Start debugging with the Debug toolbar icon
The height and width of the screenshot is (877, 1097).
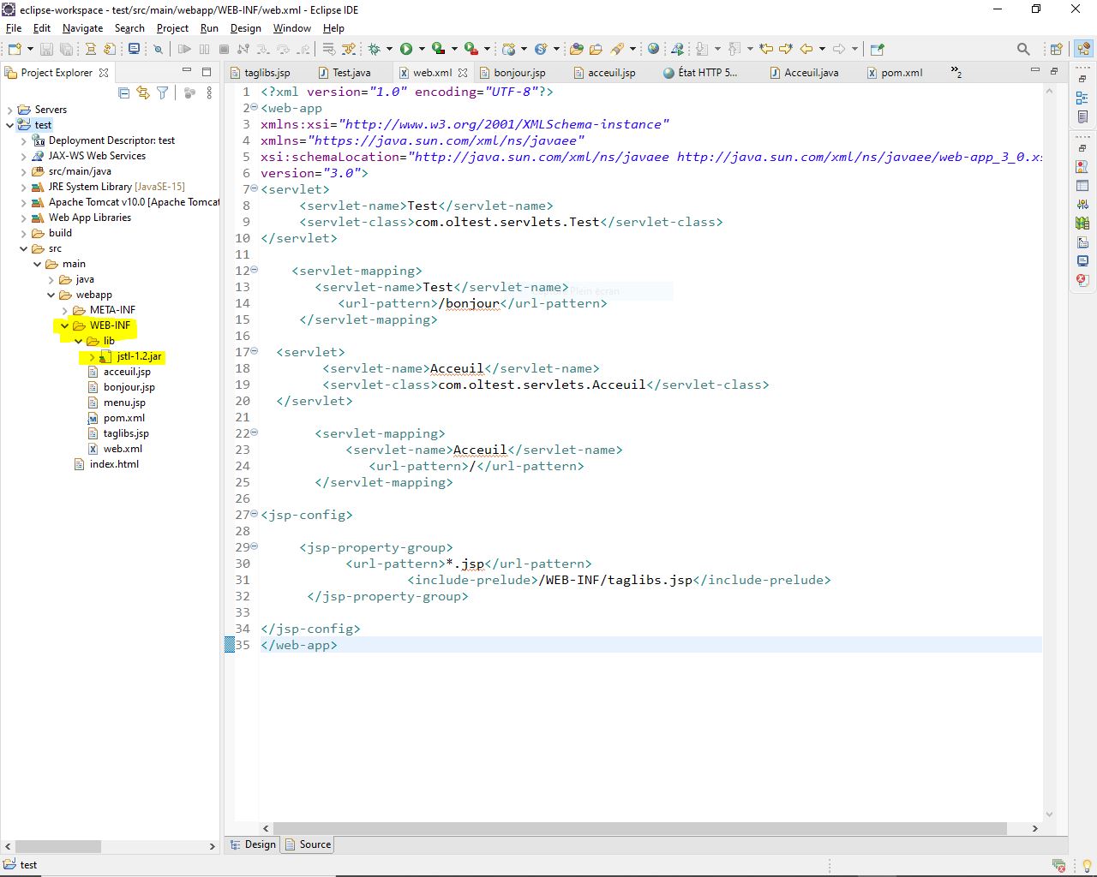pyautogui.click(x=375, y=49)
